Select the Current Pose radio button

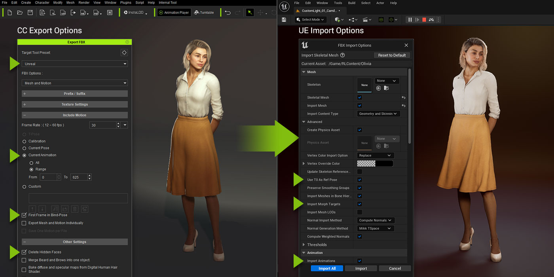pyautogui.click(x=24, y=148)
